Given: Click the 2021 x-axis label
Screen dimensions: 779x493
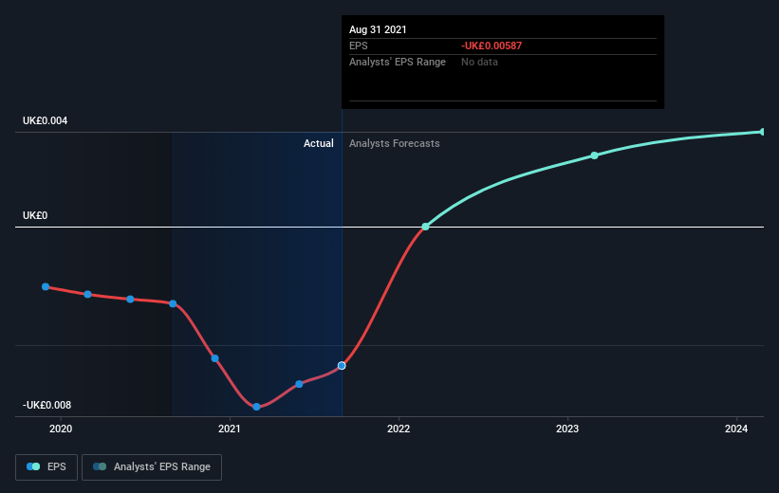Looking at the screenshot, I should (229, 429).
